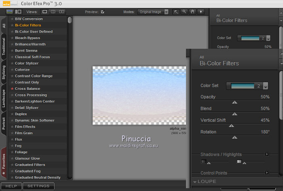The image size is (283, 191).
Task: Click the highlights light square icon
Action: pyautogui.click(x=239, y=161)
